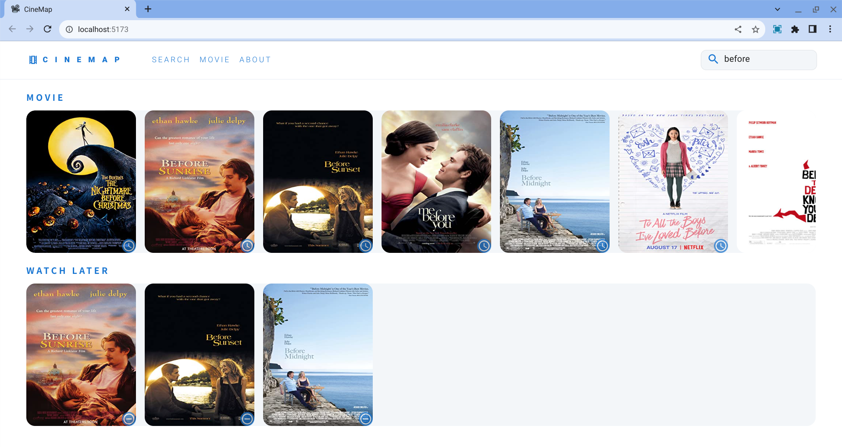Click the search magnifier icon
Viewport: 842px width, 447px height.
pos(713,59)
